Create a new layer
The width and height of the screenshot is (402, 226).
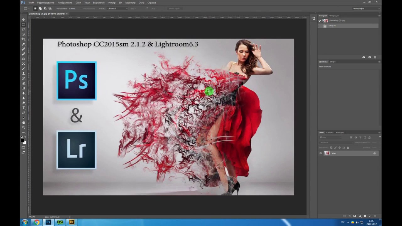click(x=370, y=216)
